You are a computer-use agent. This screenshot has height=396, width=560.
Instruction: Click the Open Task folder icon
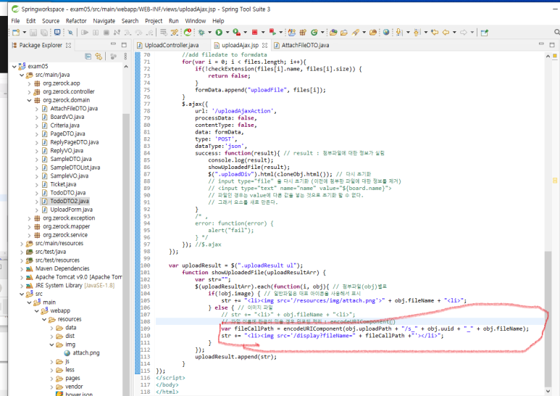pyautogui.click(x=344, y=33)
